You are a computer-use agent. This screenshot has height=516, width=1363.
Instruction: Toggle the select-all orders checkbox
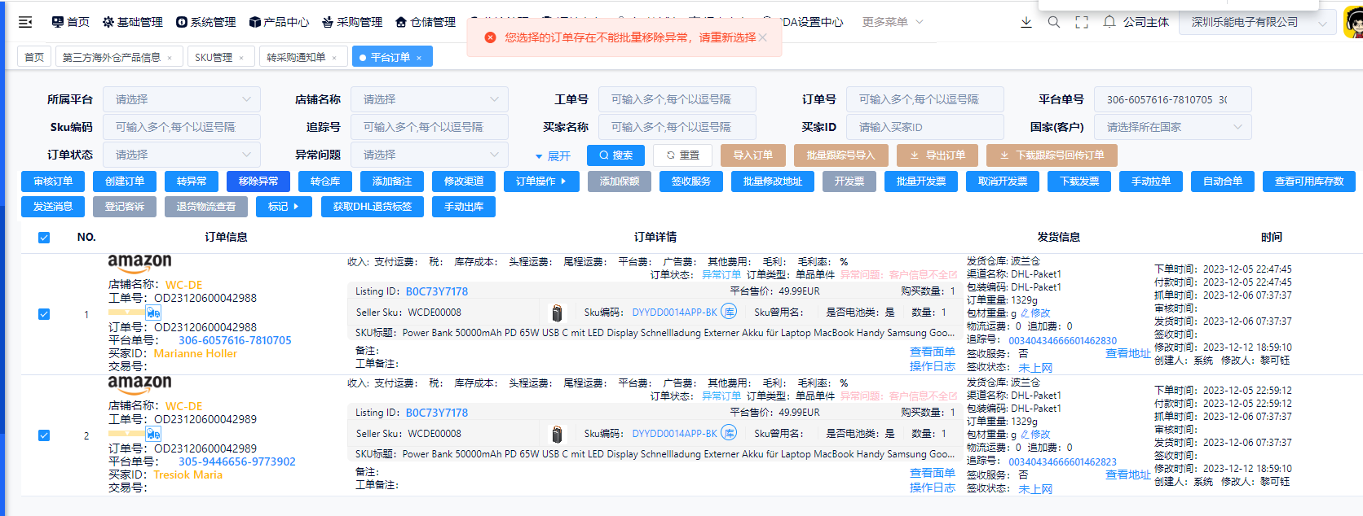tap(44, 238)
